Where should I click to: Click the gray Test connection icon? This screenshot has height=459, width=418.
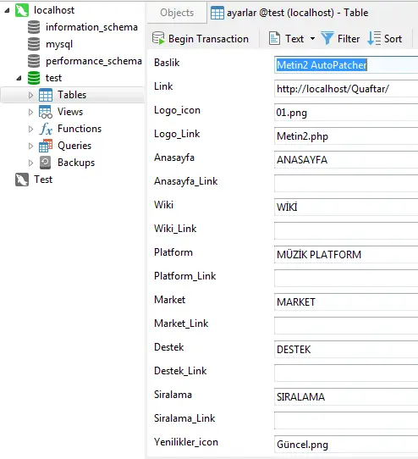(22, 180)
